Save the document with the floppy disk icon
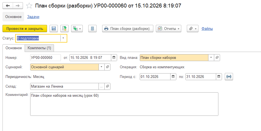This screenshot has width=261, height=131. 54,28
